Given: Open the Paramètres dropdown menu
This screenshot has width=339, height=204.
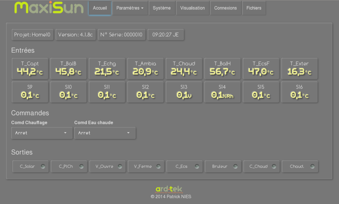Looking at the screenshot, I should (130, 8).
